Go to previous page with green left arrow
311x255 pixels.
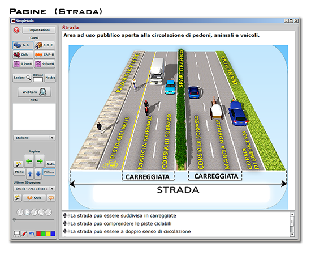(29, 161)
